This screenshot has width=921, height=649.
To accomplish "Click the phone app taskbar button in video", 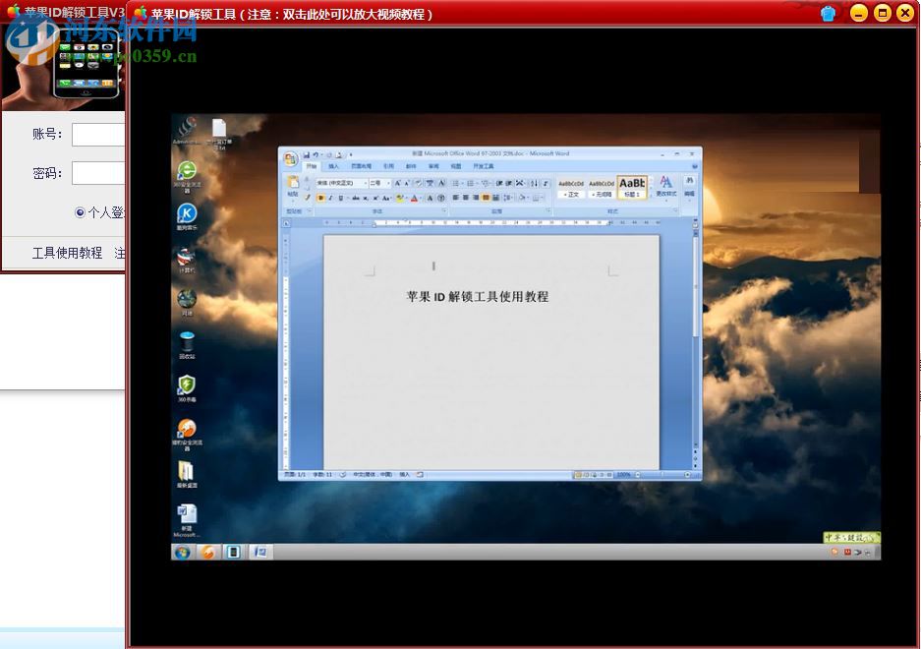I will (x=234, y=552).
